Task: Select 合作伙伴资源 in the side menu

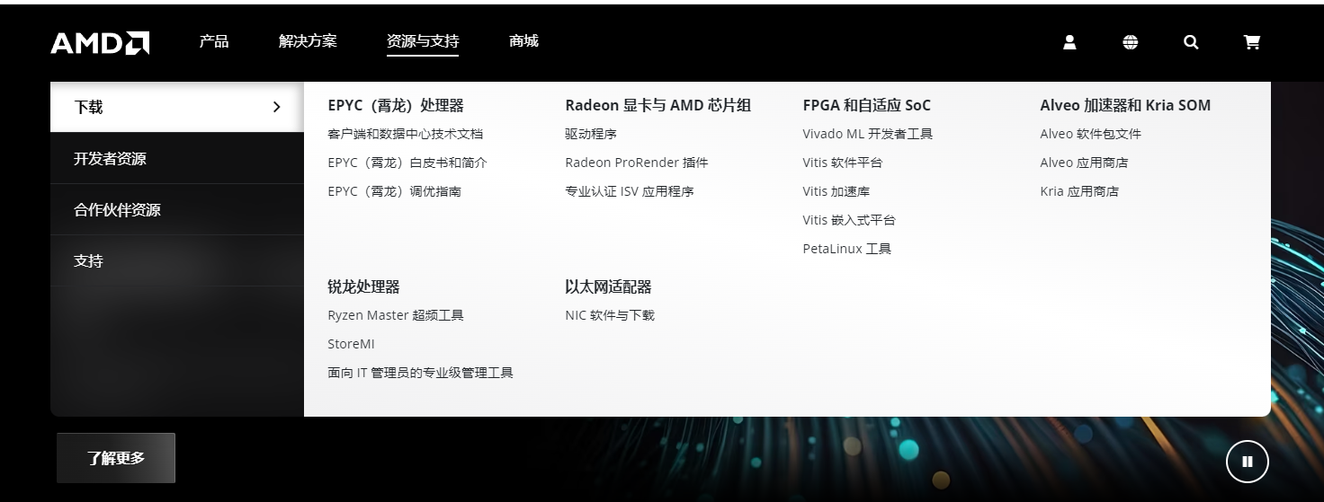Action: pos(177,209)
